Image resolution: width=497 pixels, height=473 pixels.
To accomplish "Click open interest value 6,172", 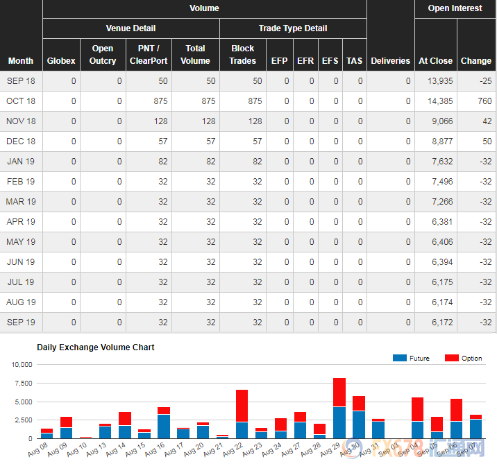I will 442,322.
